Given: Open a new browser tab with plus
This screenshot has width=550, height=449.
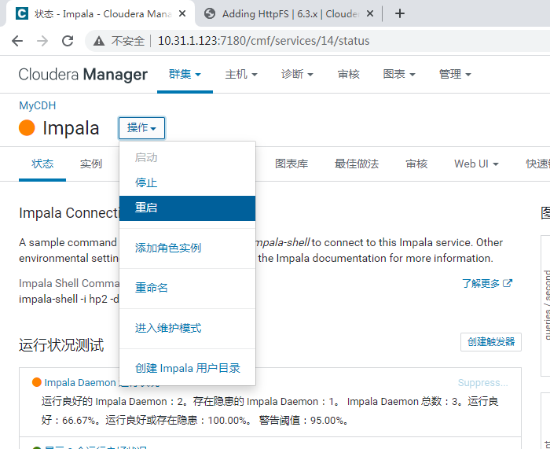Looking at the screenshot, I should pos(399,13).
